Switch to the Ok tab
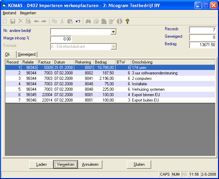219x179 pixels. tap(9, 54)
